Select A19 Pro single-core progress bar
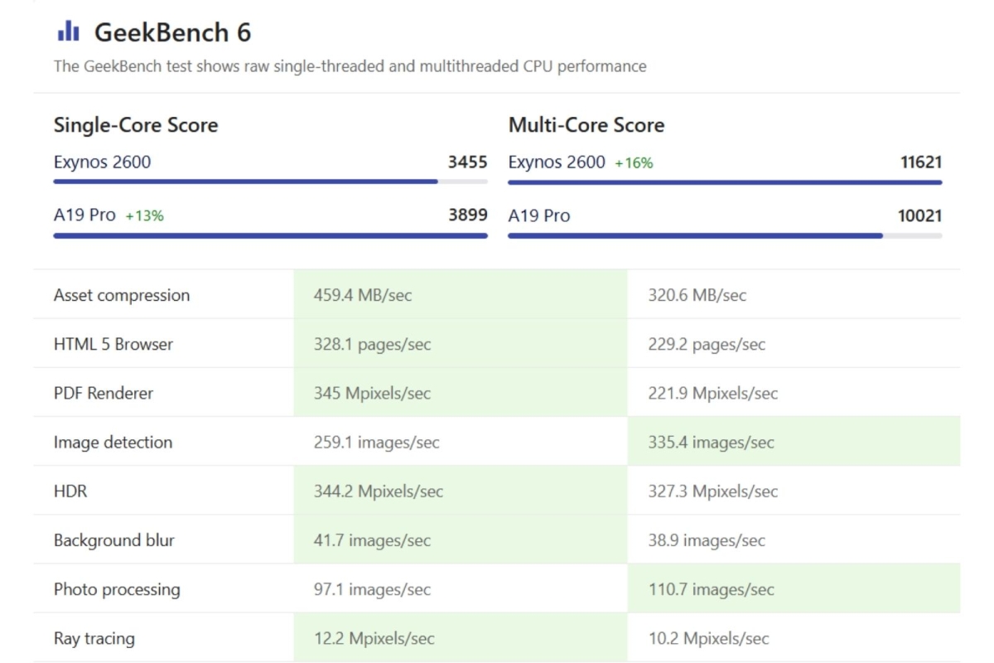Image resolution: width=994 pixels, height=663 pixels. (x=270, y=235)
